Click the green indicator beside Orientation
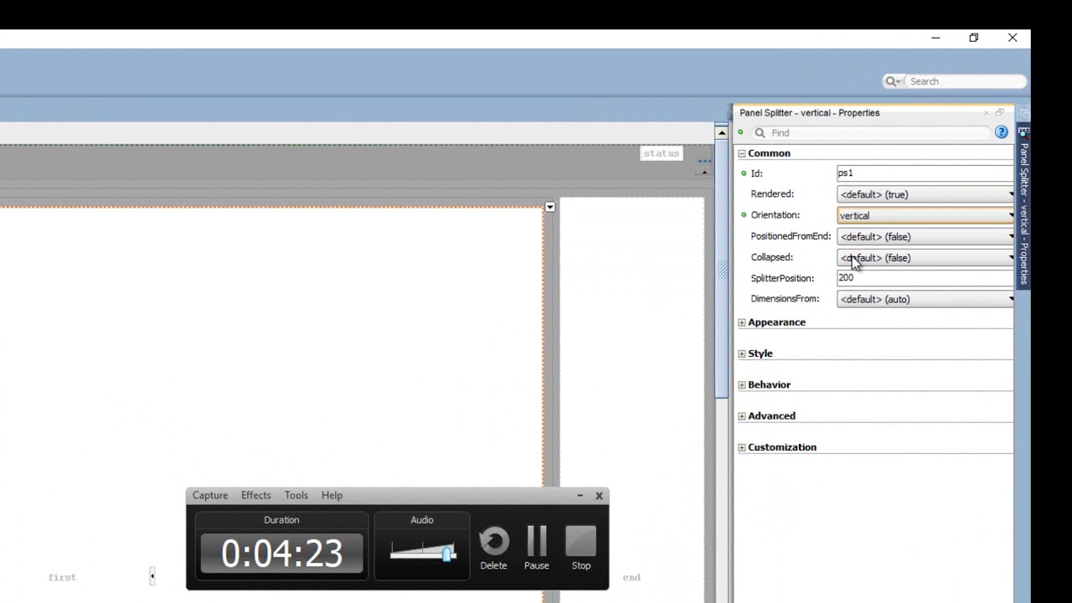This screenshot has width=1072, height=603. click(744, 215)
